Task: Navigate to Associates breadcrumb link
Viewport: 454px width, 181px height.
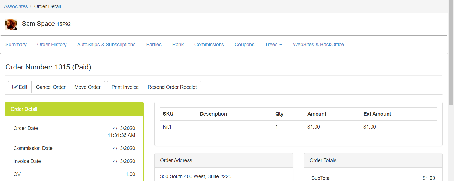Action: pos(16,6)
